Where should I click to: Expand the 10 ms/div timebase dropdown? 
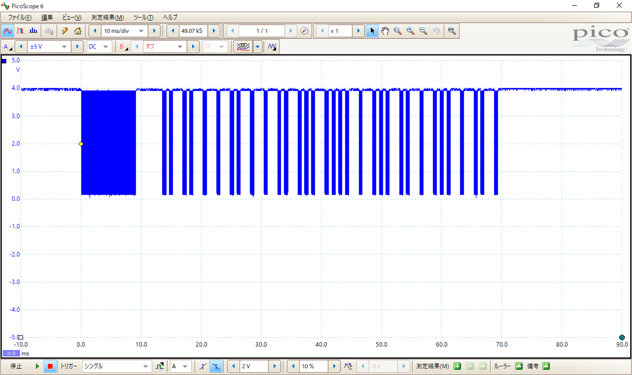pos(141,31)
